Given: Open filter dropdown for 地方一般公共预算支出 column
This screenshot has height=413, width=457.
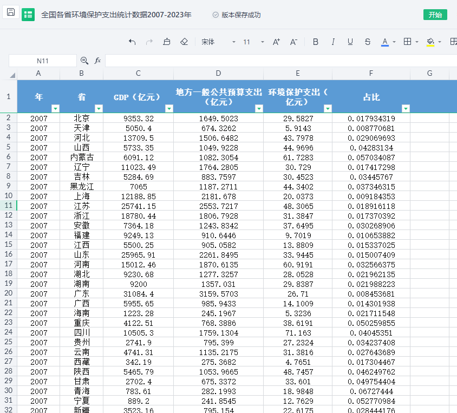Looking at the screenshot, I should [259, 109].
